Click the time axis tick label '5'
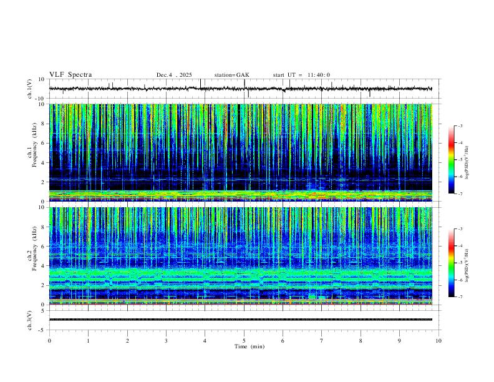494x382 pixels. tap(244, 341)
